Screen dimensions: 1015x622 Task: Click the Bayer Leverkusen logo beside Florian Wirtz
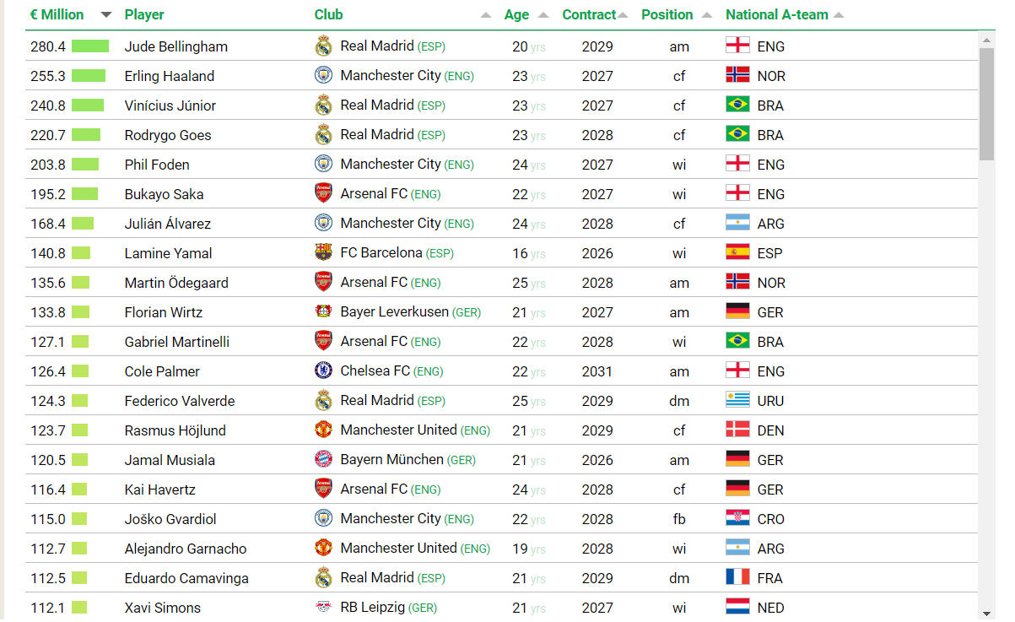point(323,311)
